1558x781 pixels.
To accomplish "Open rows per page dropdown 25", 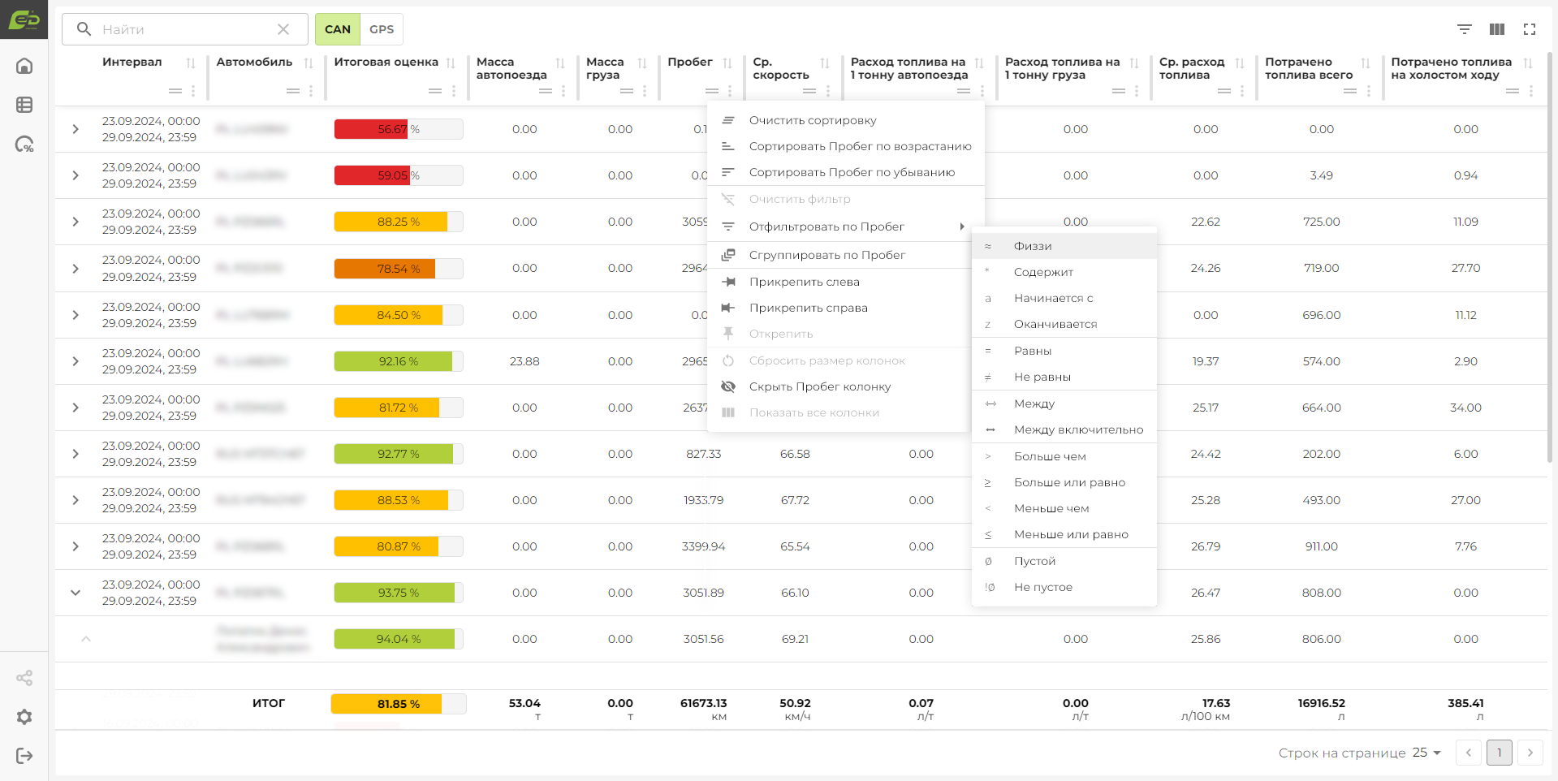I will click(x=1426, y=753).
